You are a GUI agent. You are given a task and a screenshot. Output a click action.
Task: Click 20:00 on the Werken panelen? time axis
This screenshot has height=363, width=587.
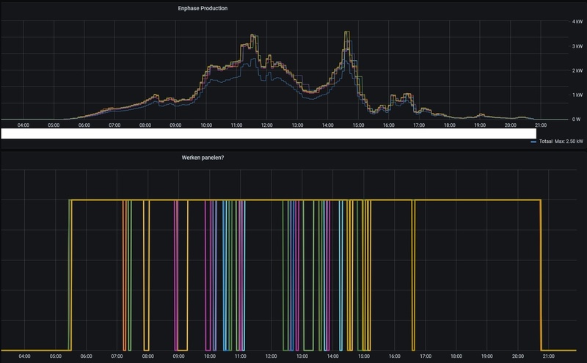pyautogui.click(x=518, y=356)
